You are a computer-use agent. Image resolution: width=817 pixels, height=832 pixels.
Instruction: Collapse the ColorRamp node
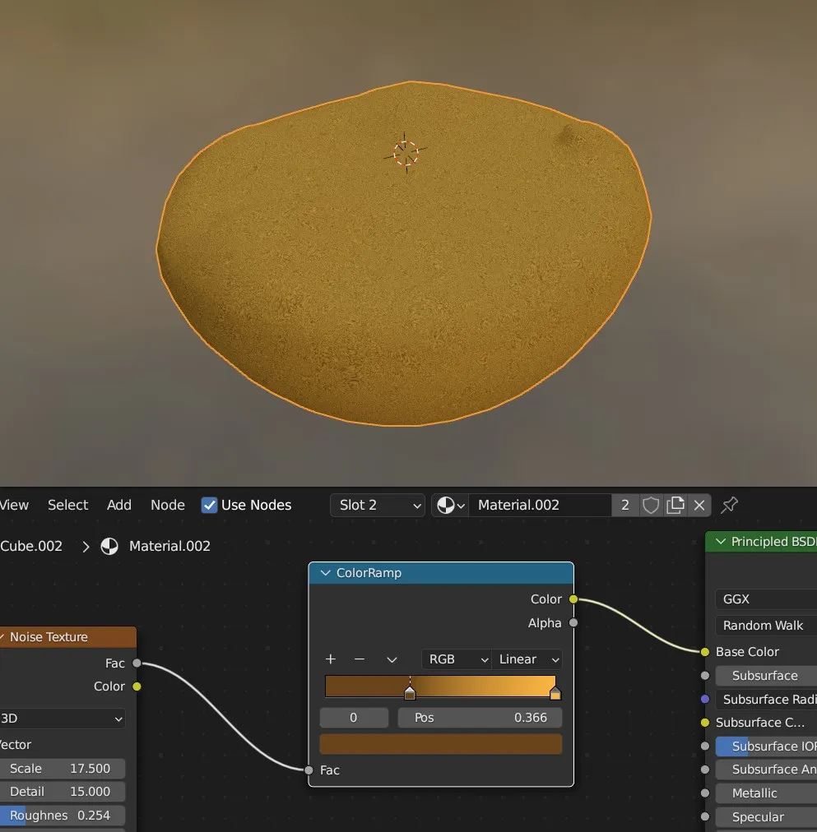[x=326, y=573]
